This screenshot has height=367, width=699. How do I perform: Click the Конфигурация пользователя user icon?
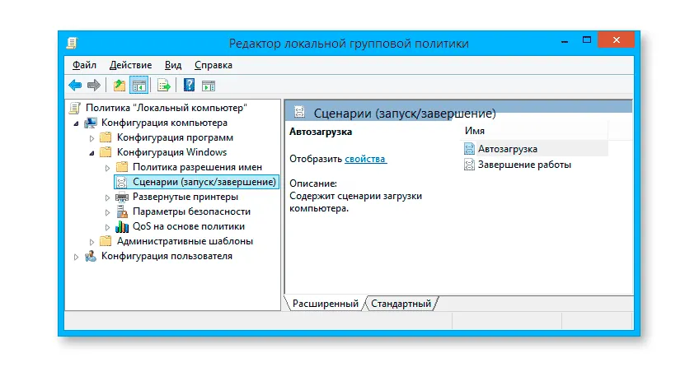91,256
